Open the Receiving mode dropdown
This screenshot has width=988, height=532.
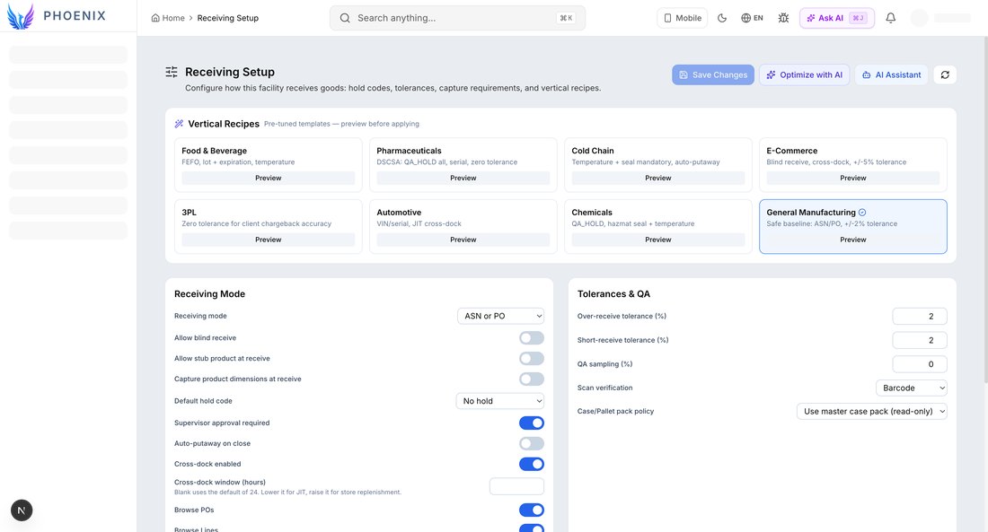500,316
